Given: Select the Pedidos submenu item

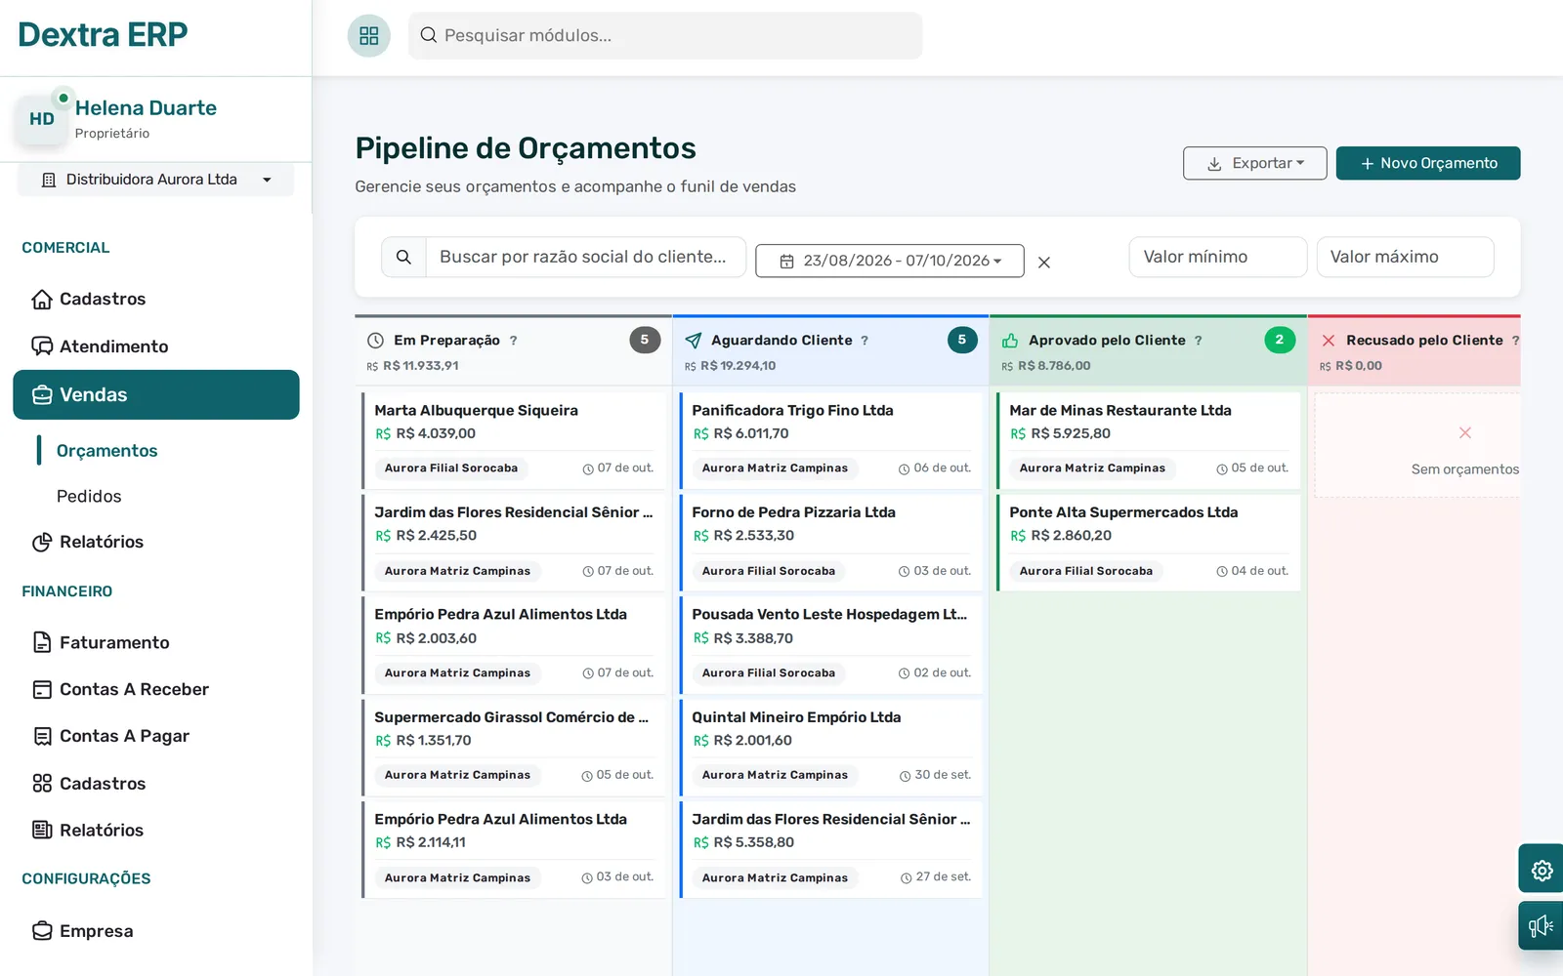Looking at the screenshot, I should [89, 496].
